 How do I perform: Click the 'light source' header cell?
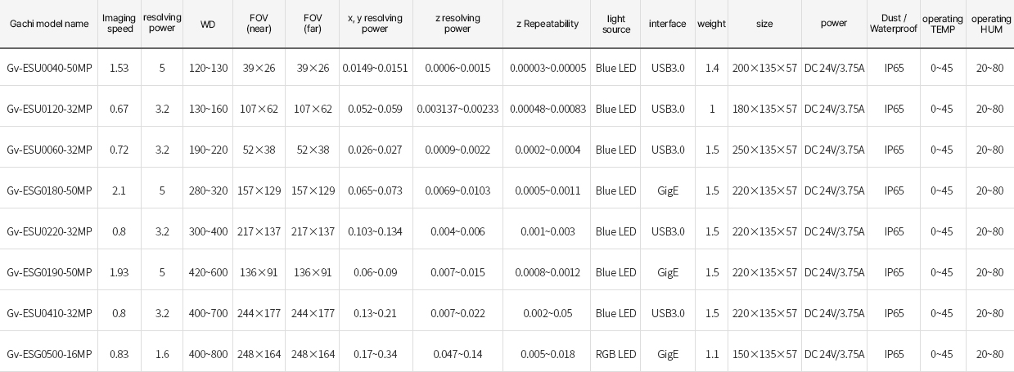[x=616, y=24]
